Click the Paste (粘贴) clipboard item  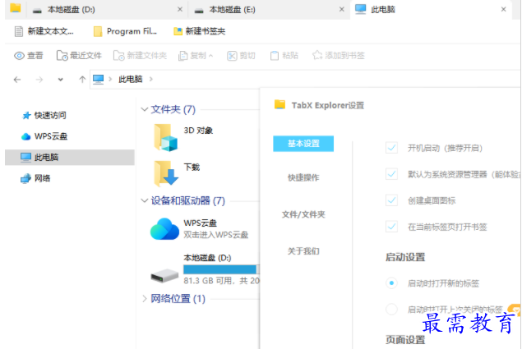[x=284, y=56]
